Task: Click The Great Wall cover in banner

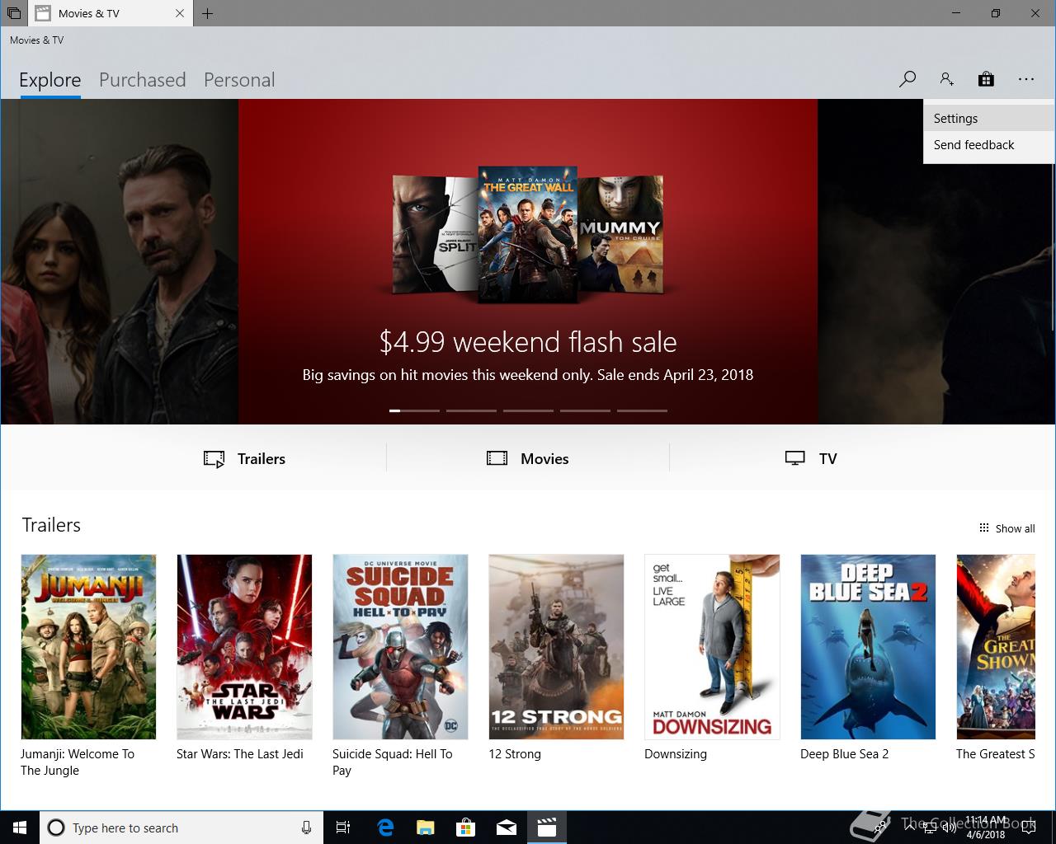Action: (x=528, y=235)
